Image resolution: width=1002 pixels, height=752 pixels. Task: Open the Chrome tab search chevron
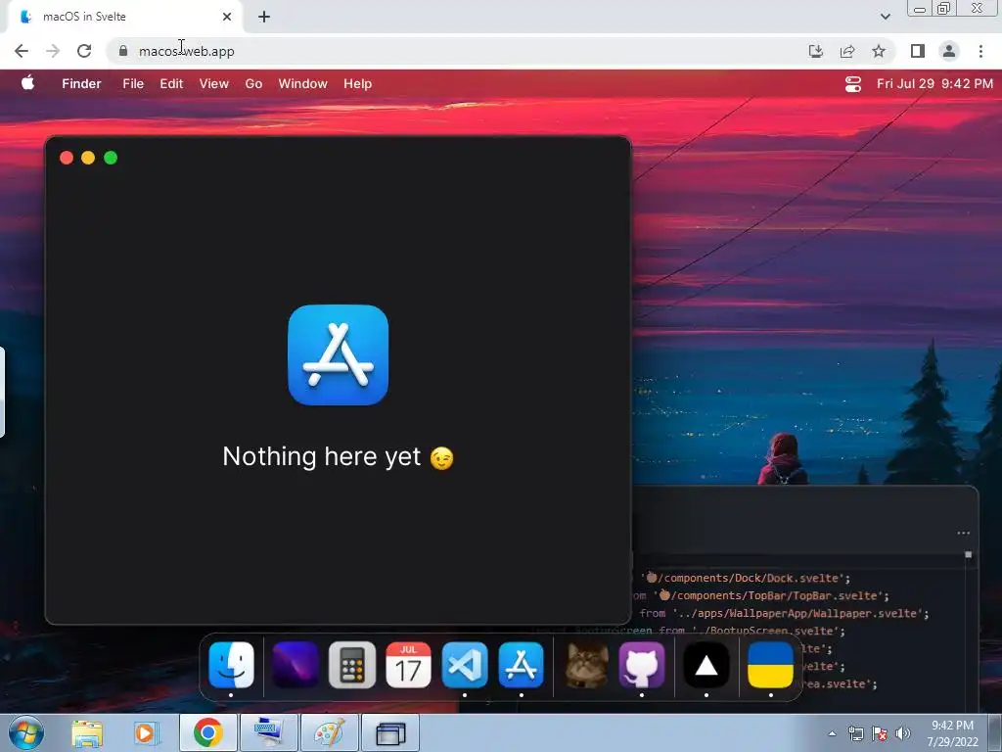coord(885,17)
